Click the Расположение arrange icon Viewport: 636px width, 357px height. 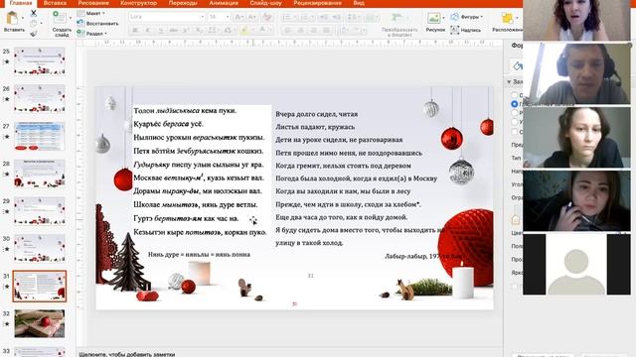[x=507, y=18]
